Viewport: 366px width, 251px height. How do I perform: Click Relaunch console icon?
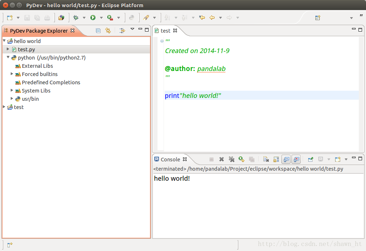[241, 159]
